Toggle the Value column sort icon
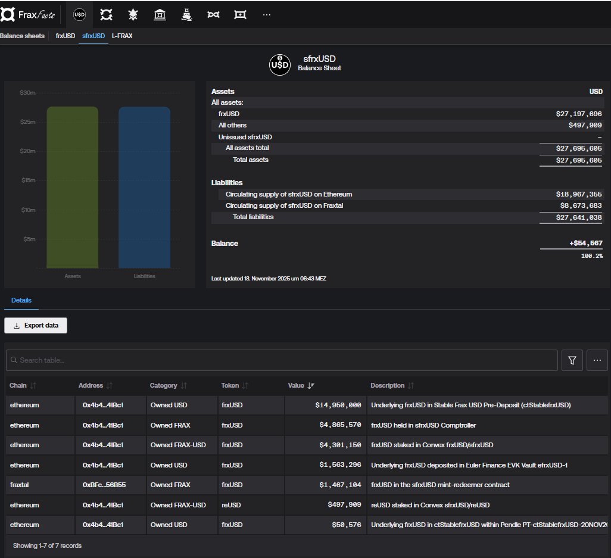 tap(311, 385)
